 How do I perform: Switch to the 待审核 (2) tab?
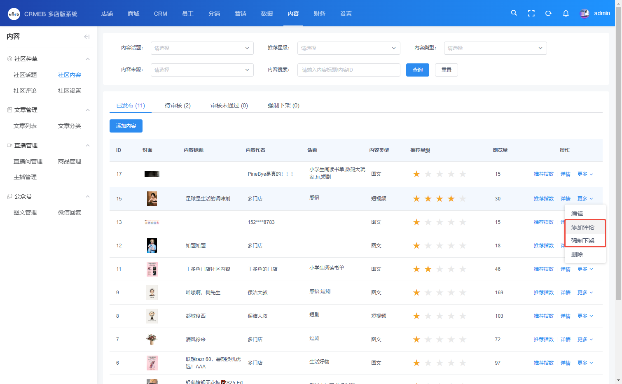pos(178,105)
